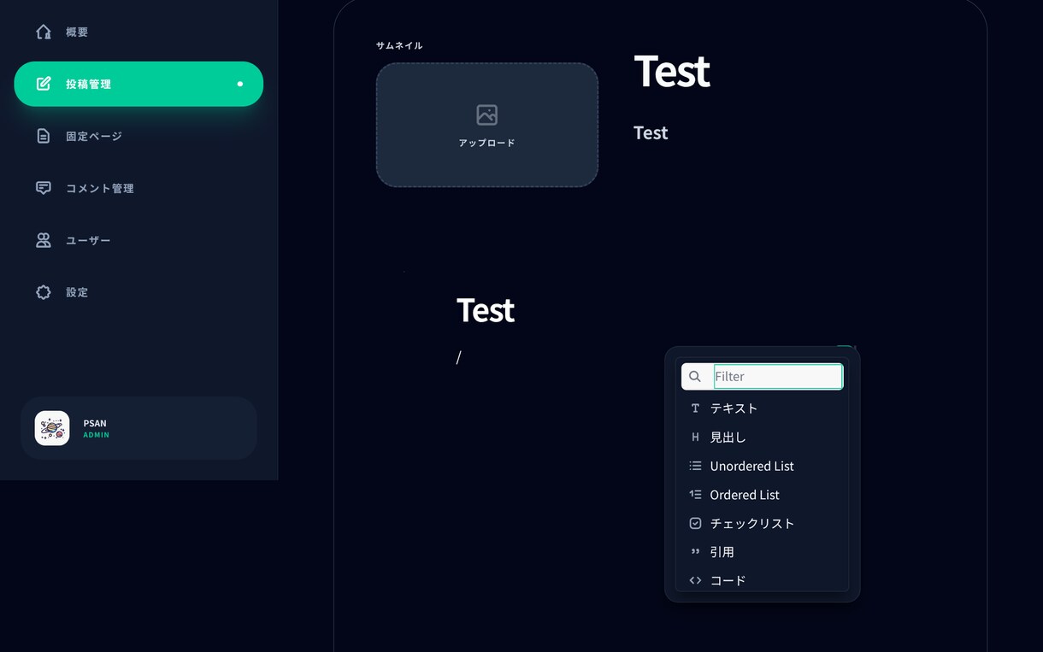
Task: Choose the テキスト block icon
Action: [695, 408]
